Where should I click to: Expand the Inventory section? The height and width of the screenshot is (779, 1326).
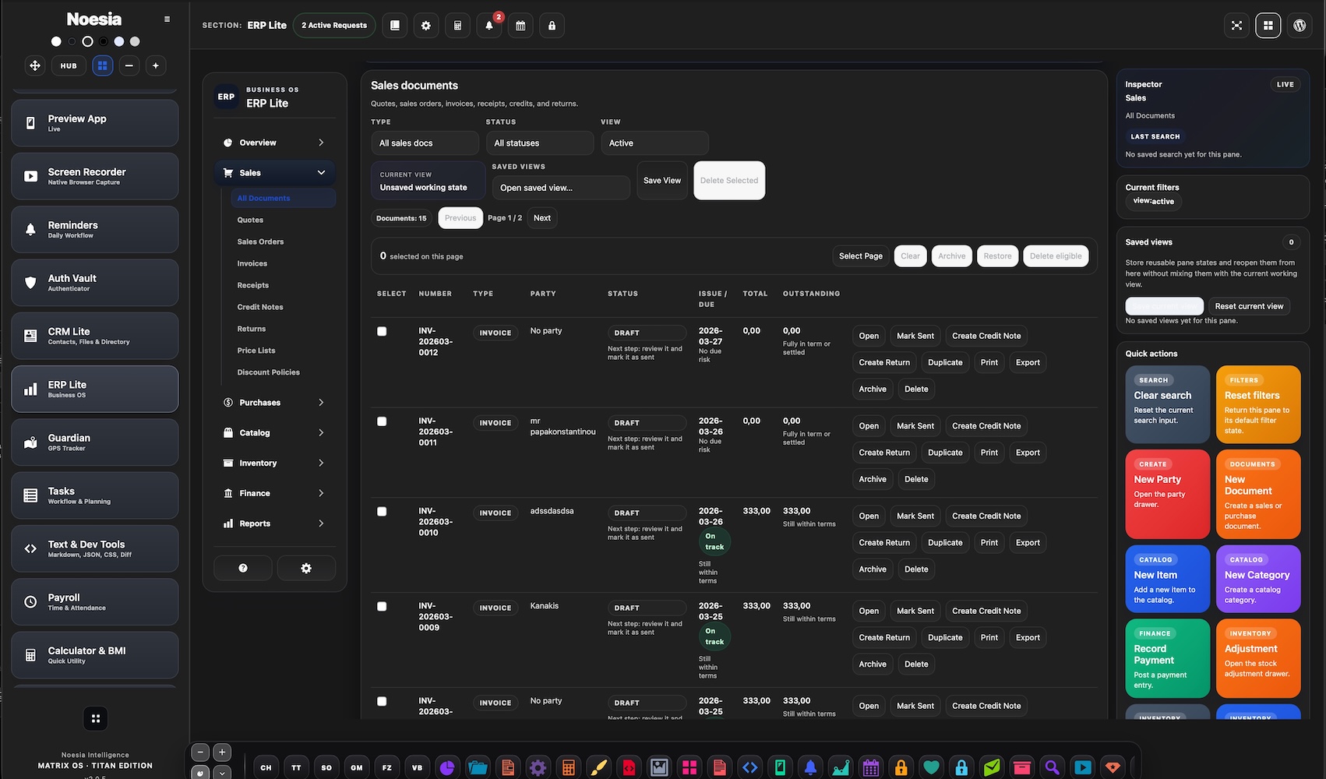(x=274, y=464)
